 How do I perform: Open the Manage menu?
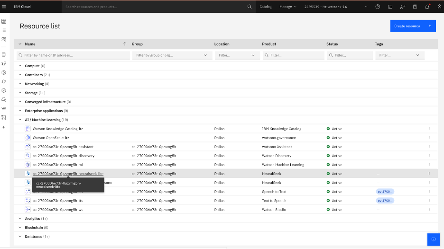click(287, 7)
